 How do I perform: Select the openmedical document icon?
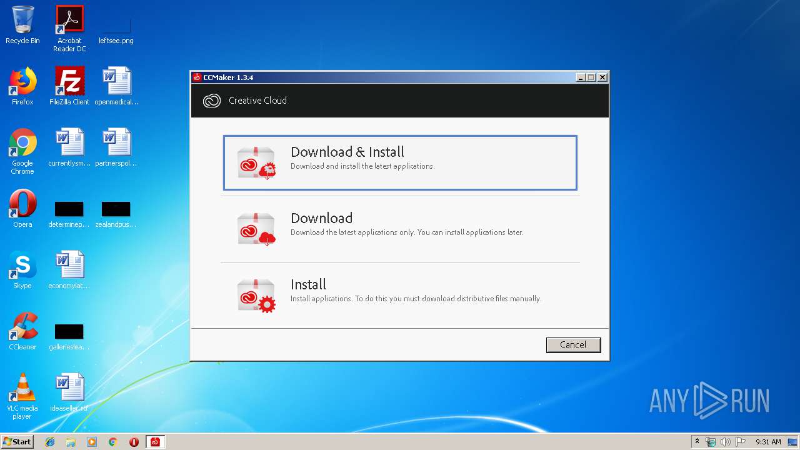(x=116, y=86)
